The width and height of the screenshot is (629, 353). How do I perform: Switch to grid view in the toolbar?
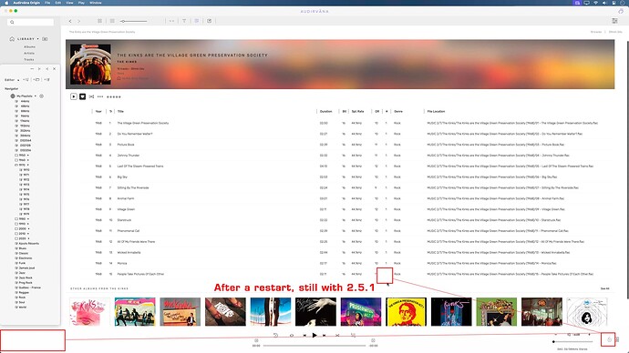point(99,21)
